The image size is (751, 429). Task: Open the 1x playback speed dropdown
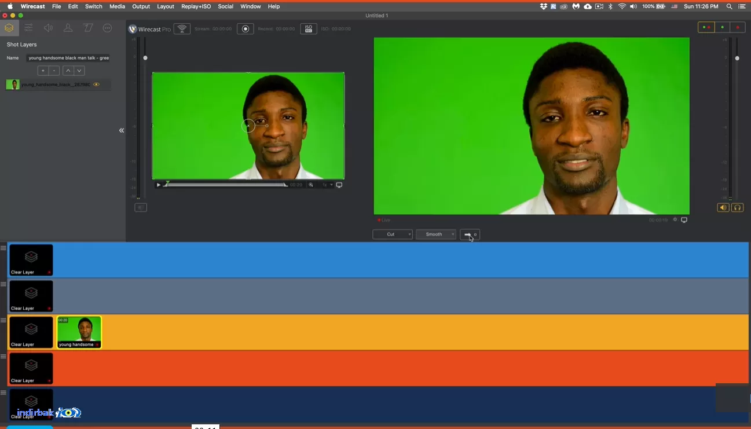click(328, 185)
